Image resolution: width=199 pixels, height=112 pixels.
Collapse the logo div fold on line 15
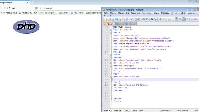111,66
